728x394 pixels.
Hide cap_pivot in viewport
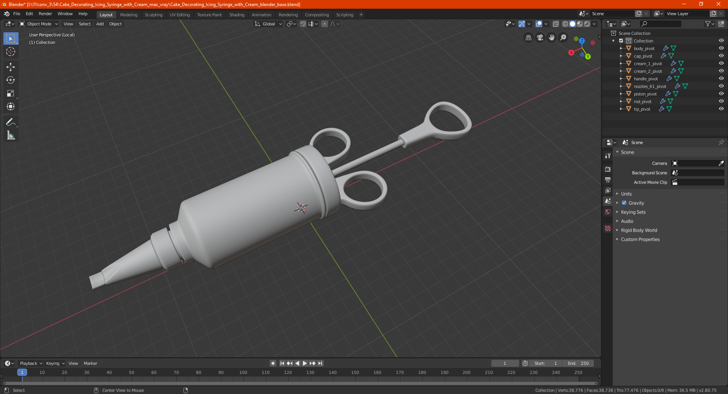(721, 56)
